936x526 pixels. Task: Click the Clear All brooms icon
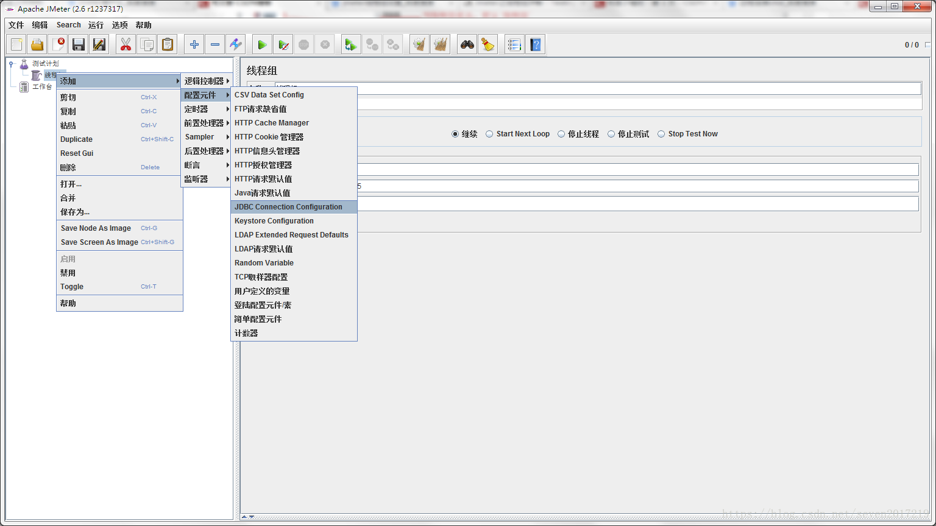440,44
